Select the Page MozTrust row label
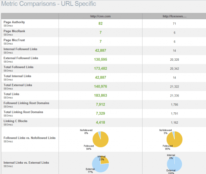 click(x=14, y=40)
